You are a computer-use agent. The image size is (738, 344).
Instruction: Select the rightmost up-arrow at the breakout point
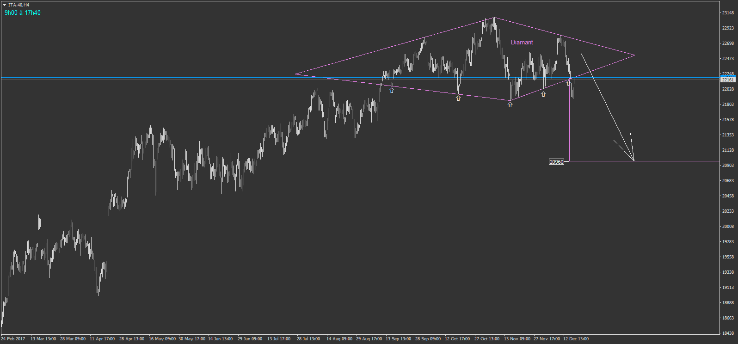pyautogui.click(x=568, y=83)
